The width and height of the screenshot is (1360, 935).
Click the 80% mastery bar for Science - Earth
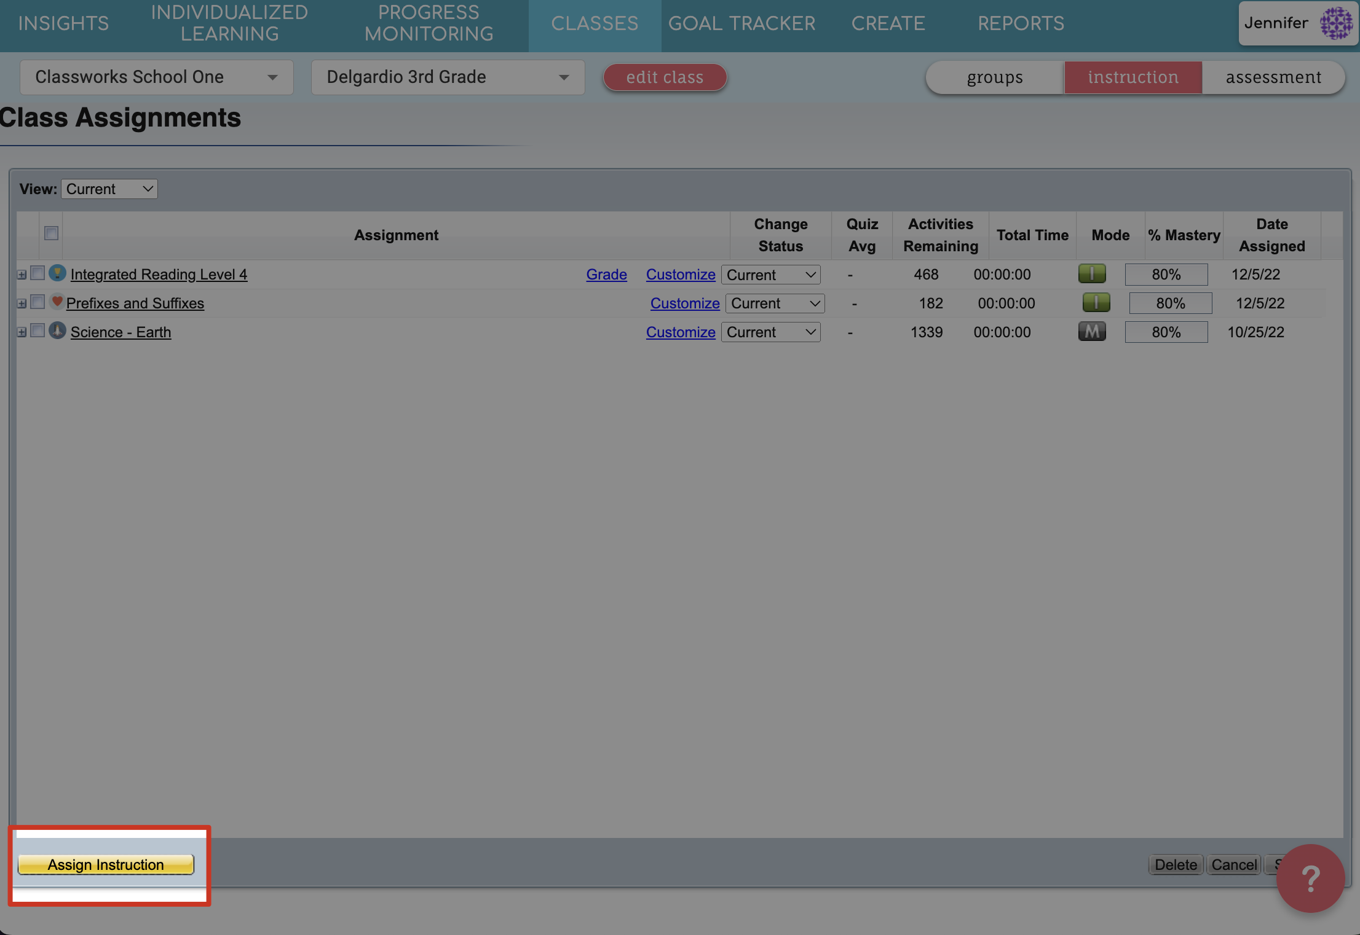(x=1166, y=332)
